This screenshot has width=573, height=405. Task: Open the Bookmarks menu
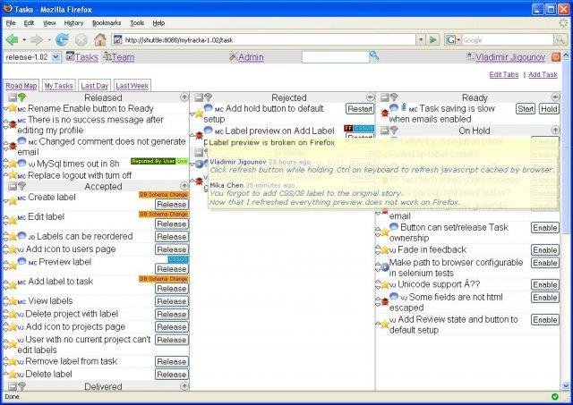106,22
